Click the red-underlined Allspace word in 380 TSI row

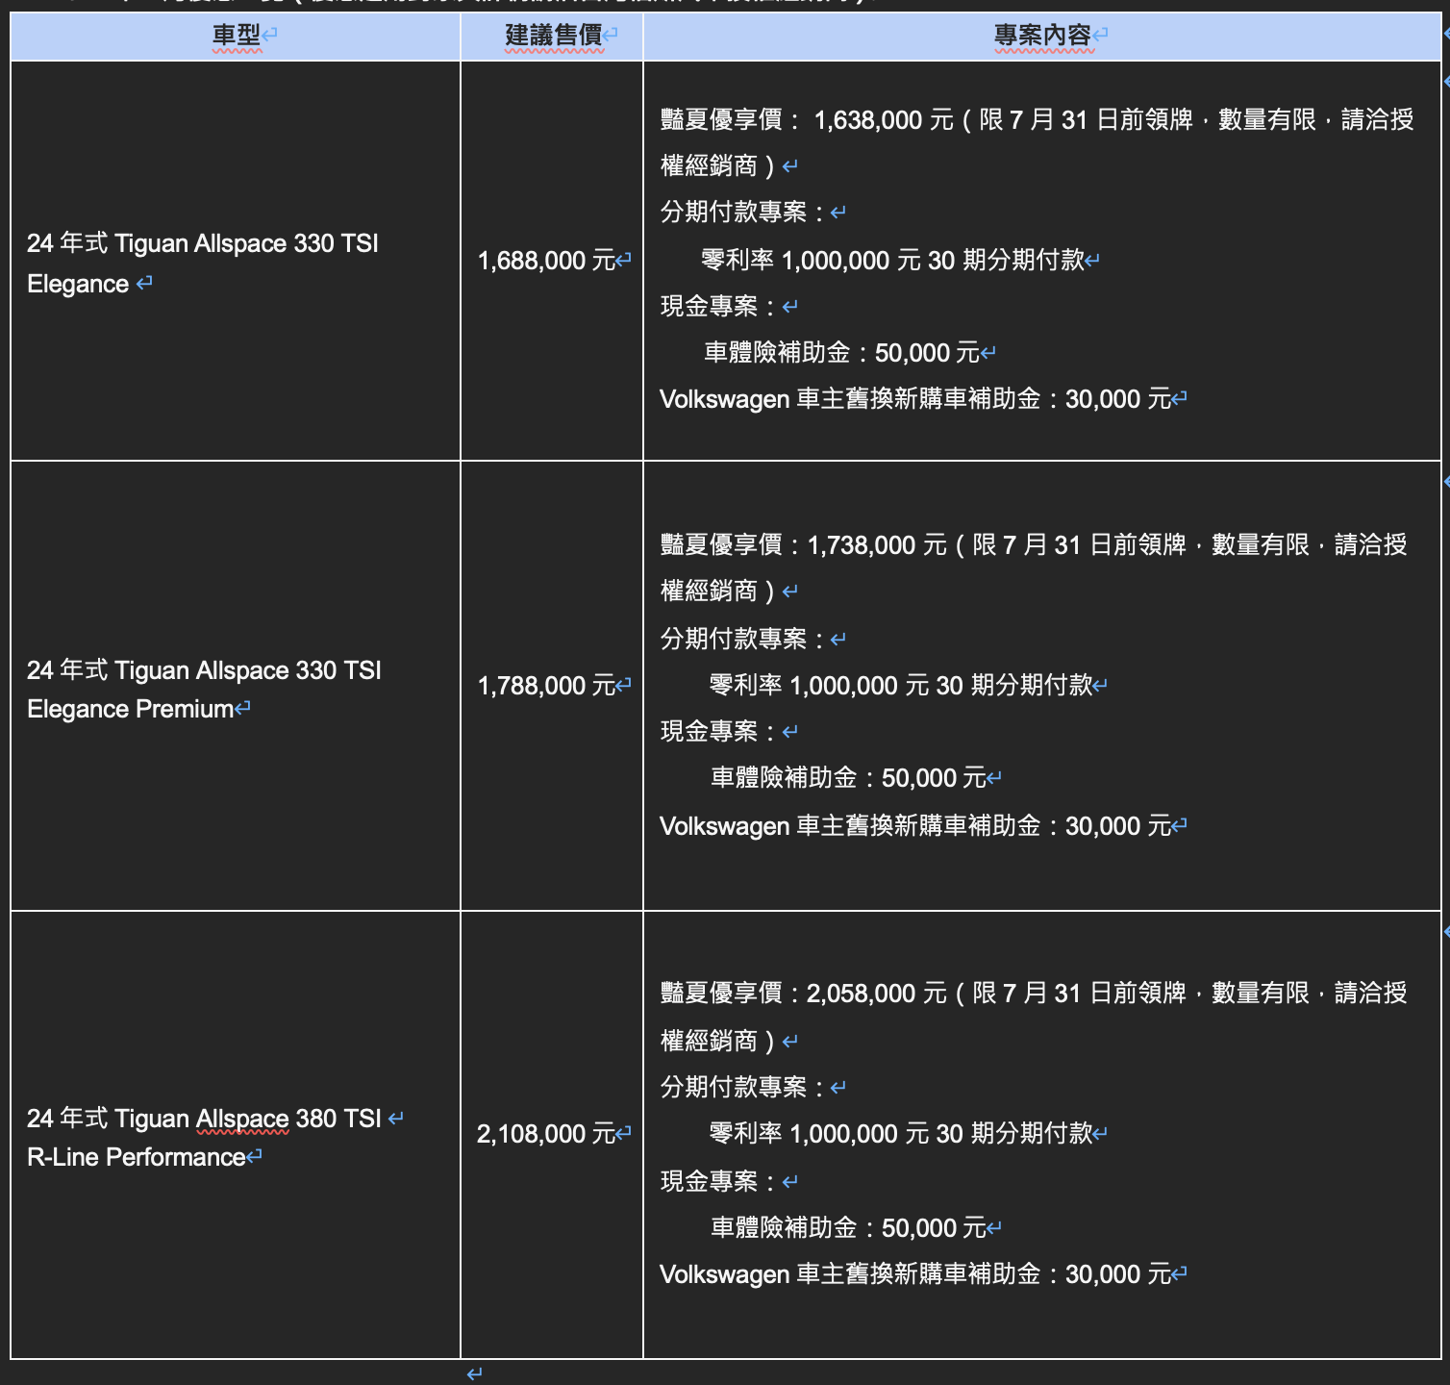pos(242,1119)
